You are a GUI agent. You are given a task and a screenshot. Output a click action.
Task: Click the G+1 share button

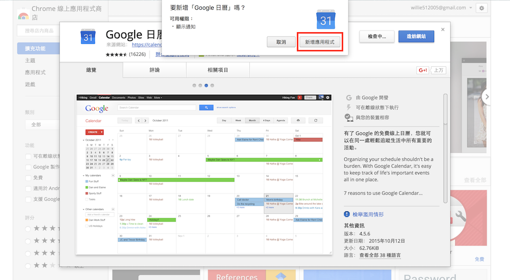click(423, 70)
